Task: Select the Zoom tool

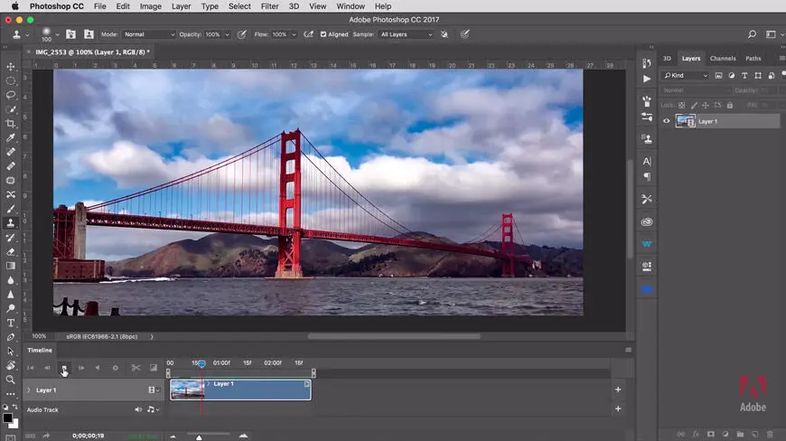Action: point(11,380)
